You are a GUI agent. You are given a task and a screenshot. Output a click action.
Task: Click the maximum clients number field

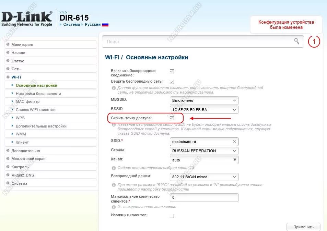204,197
